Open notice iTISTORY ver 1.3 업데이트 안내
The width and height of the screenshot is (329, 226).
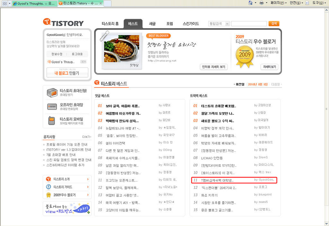[69, 150]
